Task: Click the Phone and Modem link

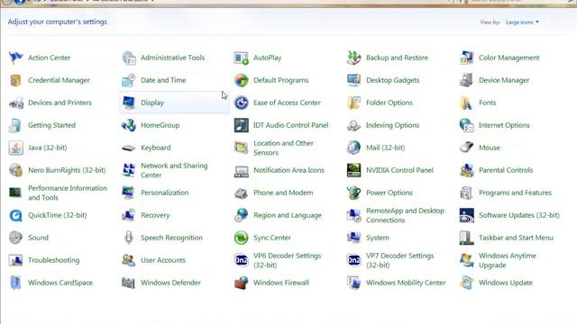Action: pos(283,193)
